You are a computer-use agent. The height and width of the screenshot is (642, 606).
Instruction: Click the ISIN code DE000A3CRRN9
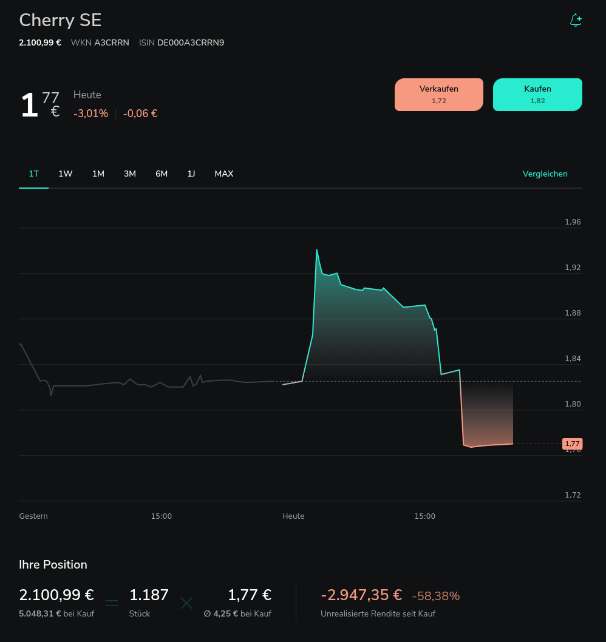point(191,42)
